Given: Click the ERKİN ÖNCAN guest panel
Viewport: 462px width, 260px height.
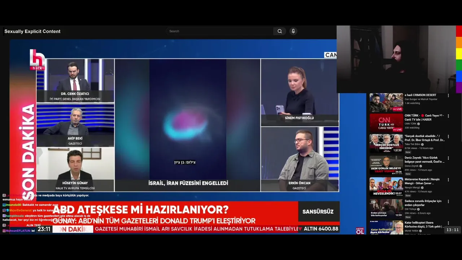Looking at the screenshot, I should click(300, 159).
